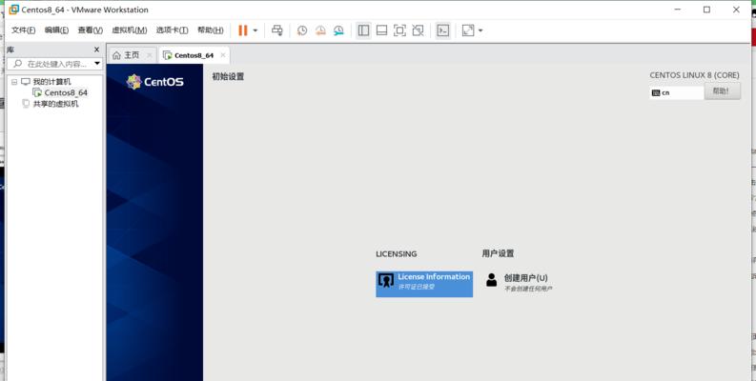Viewport: 756px width, 381px height.
Task: Open the snapshot manager icon
Action: click(x=339, y=30)
